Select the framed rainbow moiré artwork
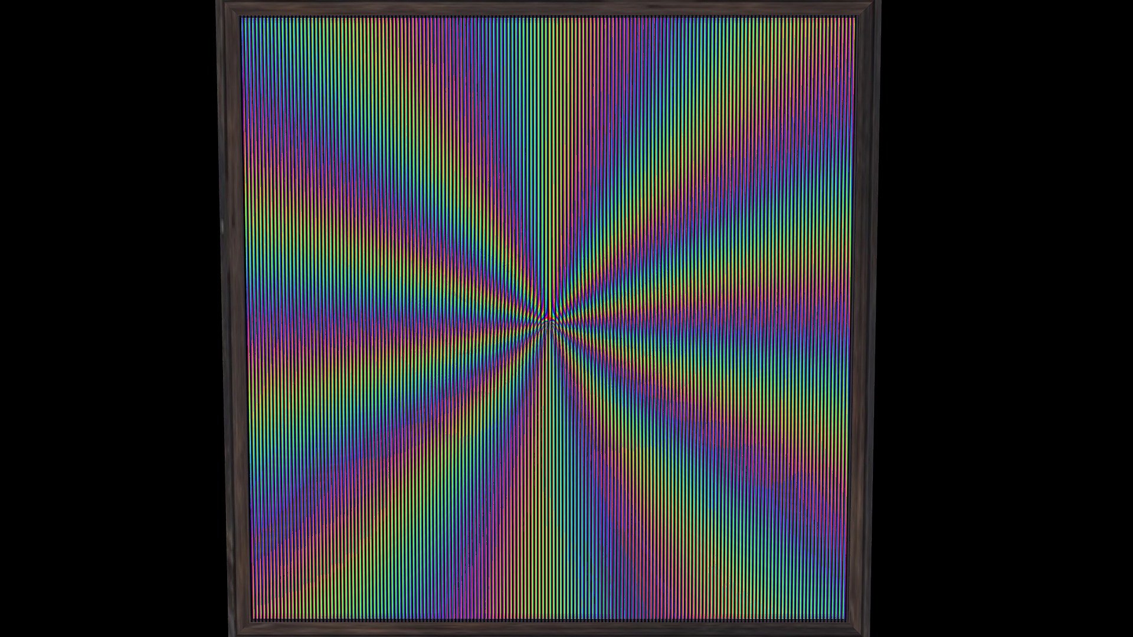The image size is (1133, 637). 548,318
